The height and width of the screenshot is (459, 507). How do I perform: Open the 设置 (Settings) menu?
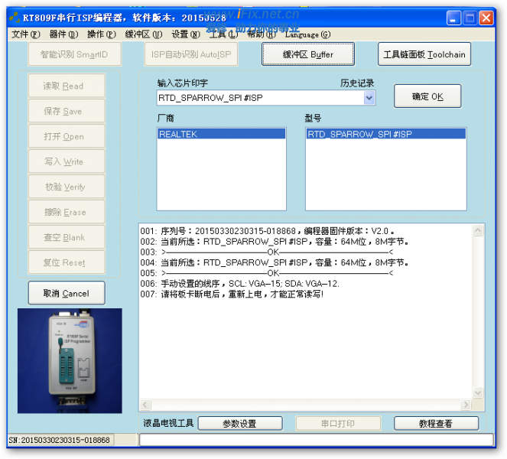click(x=184, y=34)
